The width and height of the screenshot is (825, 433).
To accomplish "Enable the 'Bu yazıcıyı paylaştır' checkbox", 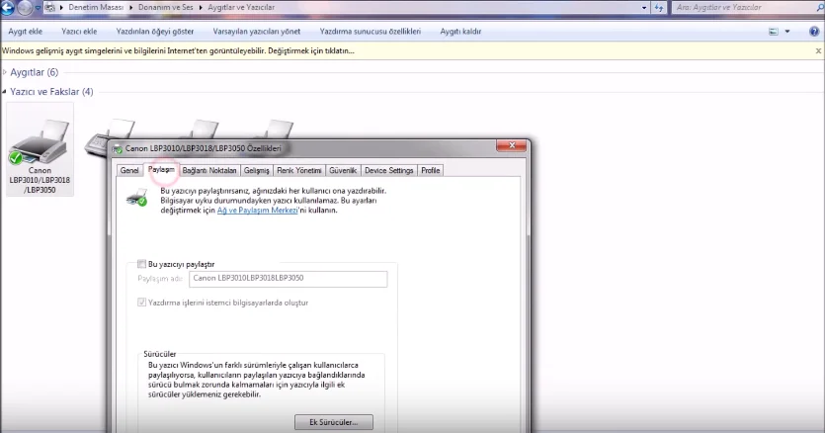I will click(x=141, y=264).
